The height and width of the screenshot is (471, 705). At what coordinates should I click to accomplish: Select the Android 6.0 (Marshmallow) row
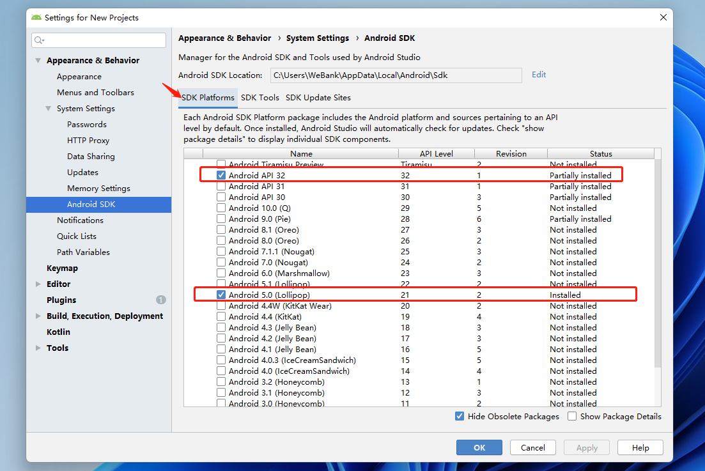coord(419,274)
